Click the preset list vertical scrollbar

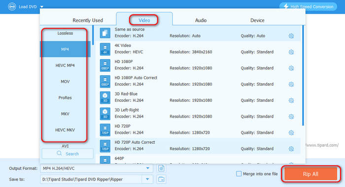(x=303, y=75)
